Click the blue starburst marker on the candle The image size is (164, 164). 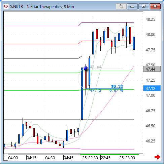tap(86, 68)
